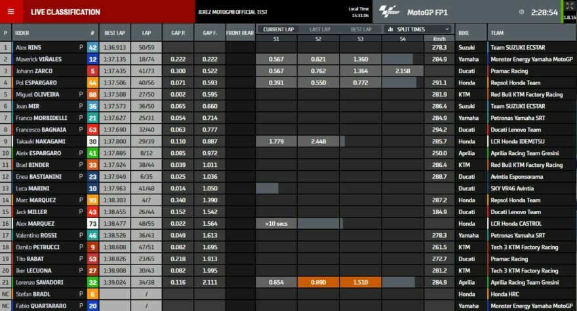The image size is (577, 311).
Task: Click the Front Rear column header
Action: pyautogui.click(x=240, y=33)
